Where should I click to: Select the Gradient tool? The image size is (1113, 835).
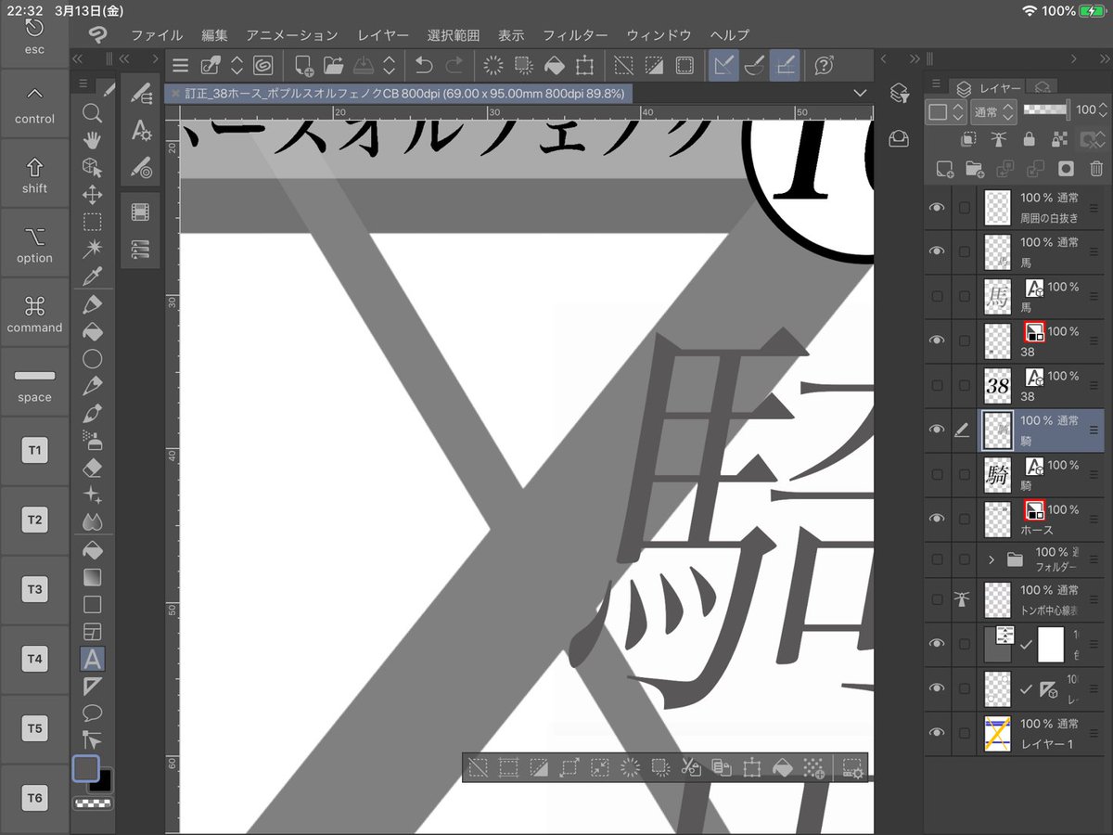pyautogui.click(x=92, y=577)
